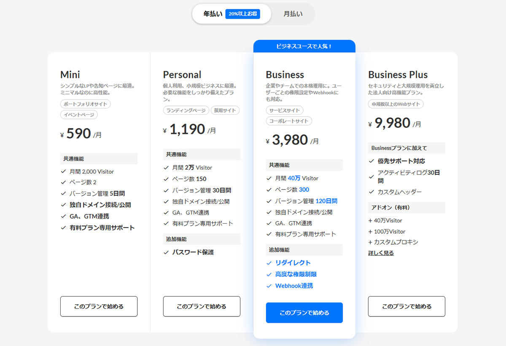Click the Webhook連携 feature item
Viewport: 506px width, 346px height.
tap(295, 286)
